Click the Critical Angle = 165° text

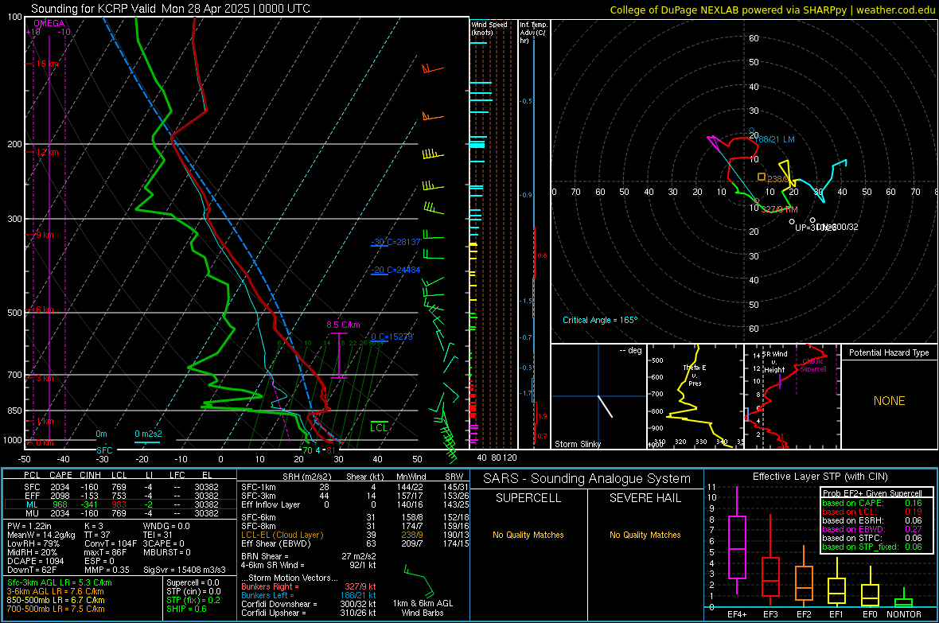coord(600,320)
